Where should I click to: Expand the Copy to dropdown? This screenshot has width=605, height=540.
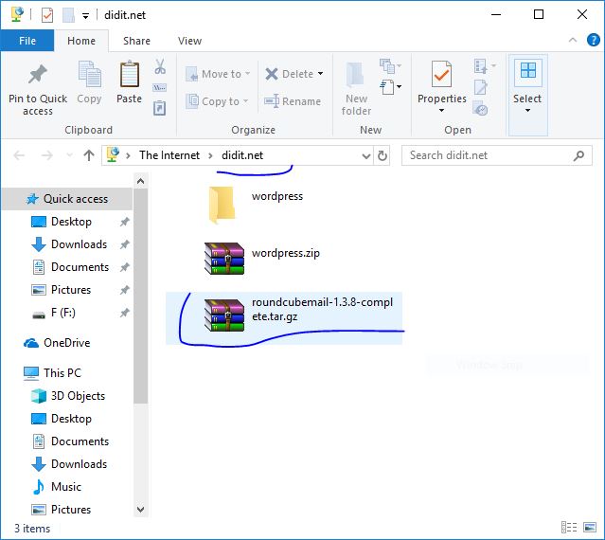(x=245, y=101)
